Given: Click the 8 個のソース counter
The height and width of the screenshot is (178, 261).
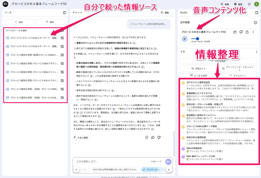Looking at the screenshot, I should pos(156,161).
